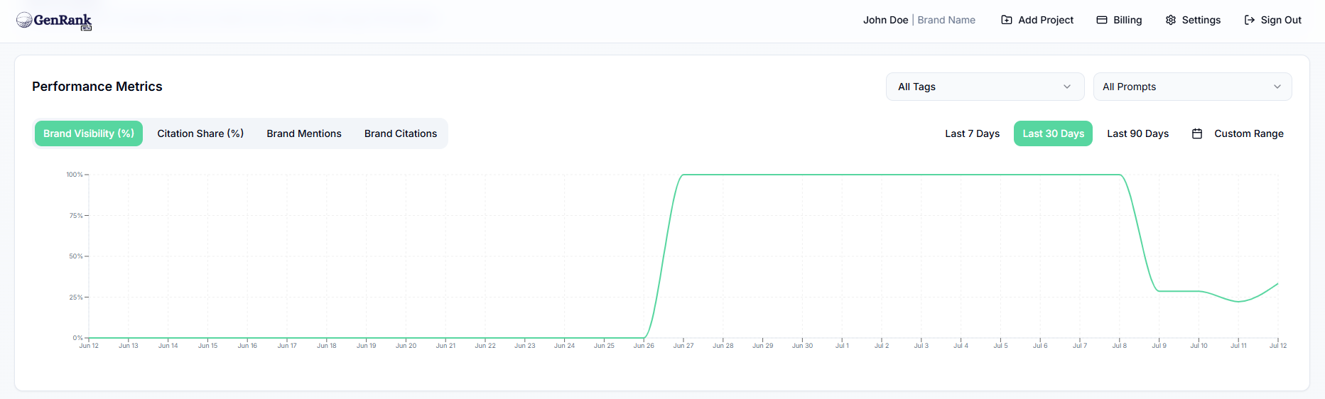Click the Settings gear icon
Image resolution: width=1325 pixels, height=399 pixels.
tap(1171, 20)
